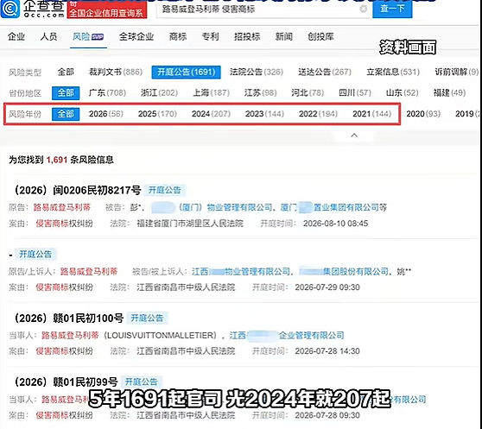Open case (2026)赣01民初99号
Image resolution: width=482 pixels, height=429 pixels.
click(x=66, y=382)
